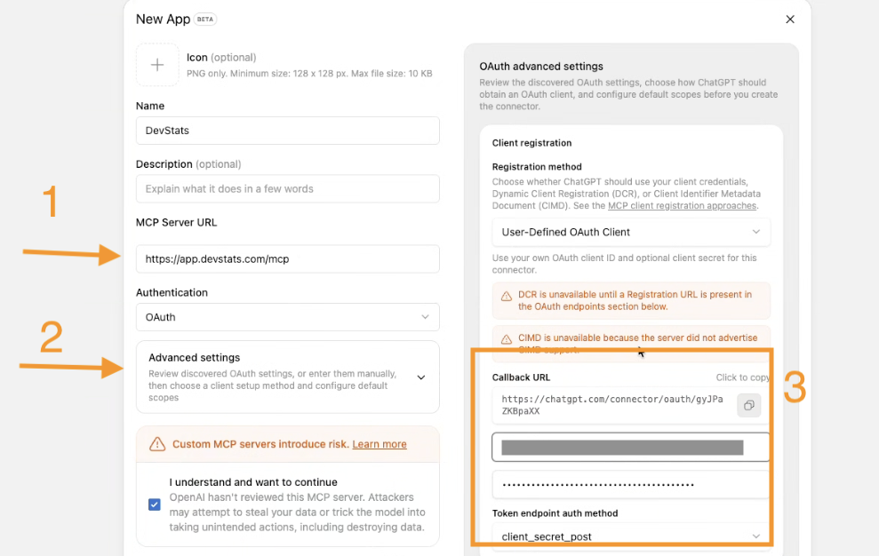Click the plus icon to upload app icon
The height and width of the screenshot is (556, 879).
tap(157, 65)
